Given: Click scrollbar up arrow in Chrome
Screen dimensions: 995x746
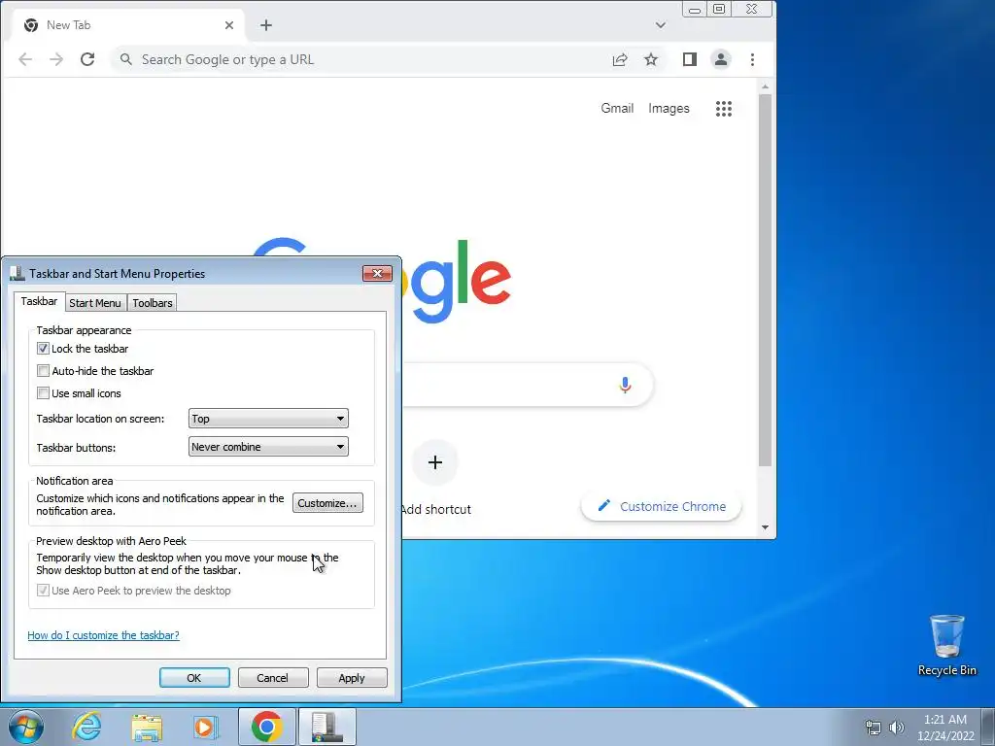Looking at the screenshot, I should [766, 86].
